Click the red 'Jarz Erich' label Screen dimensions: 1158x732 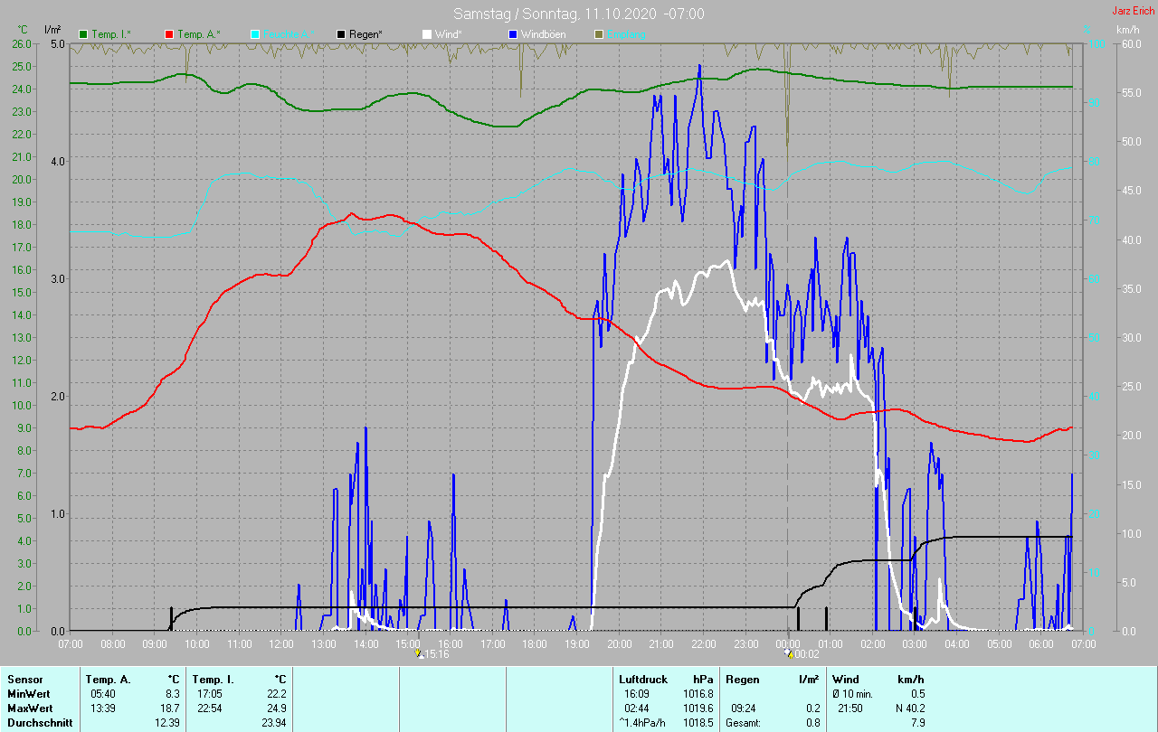(1133, 11)
